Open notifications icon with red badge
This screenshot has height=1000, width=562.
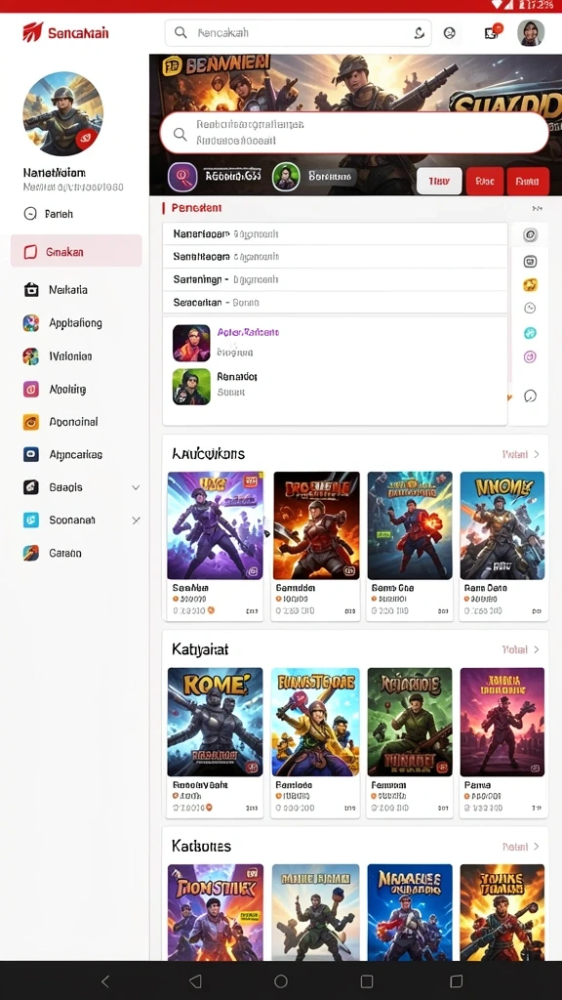click(492, 32)
